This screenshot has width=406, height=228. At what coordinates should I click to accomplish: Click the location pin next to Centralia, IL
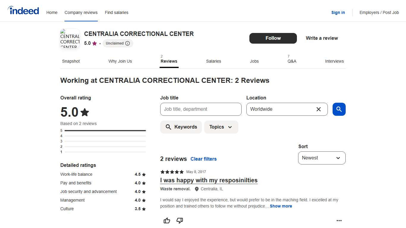[196, 189]
